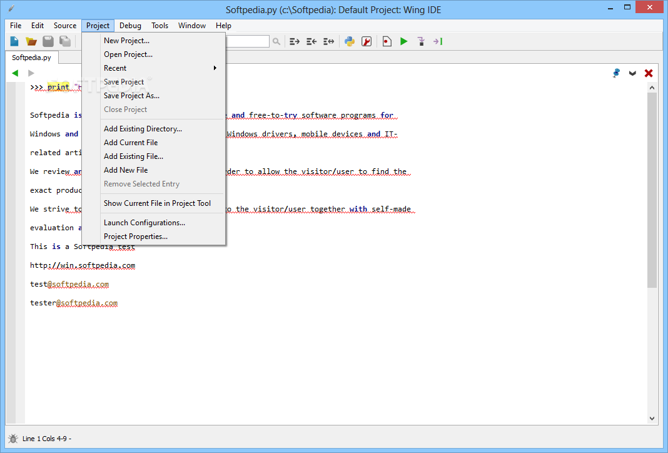Open the Edit menu
This screenshot has width=668, height=453.
(38, 26)
